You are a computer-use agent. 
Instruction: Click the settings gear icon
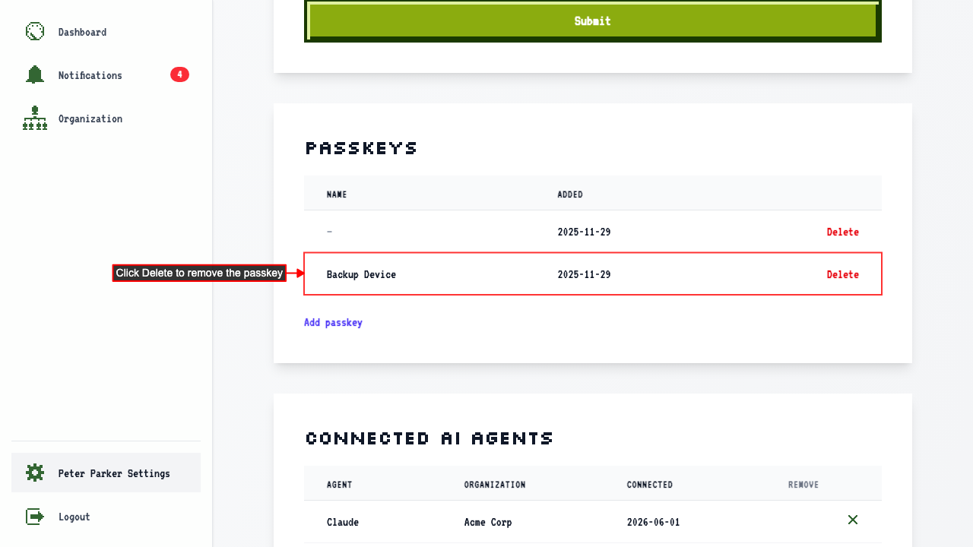click(35, 473)
